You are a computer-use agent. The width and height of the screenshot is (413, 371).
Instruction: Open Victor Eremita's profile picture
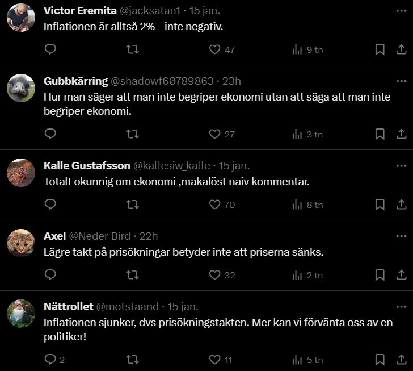point(21,17)
